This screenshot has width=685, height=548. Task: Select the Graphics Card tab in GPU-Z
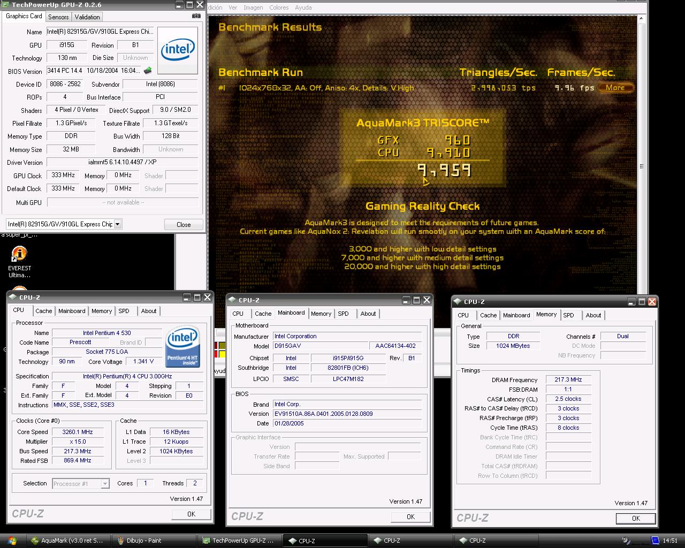pyautogui.click(x=24, y=16)
